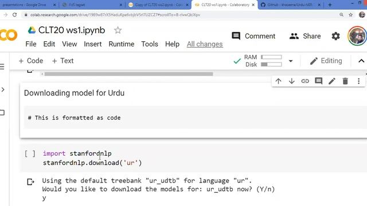Viewport: 367px width, 206px height.
Task: Delete cell with trash icon
Action: (x=345, y=81)
